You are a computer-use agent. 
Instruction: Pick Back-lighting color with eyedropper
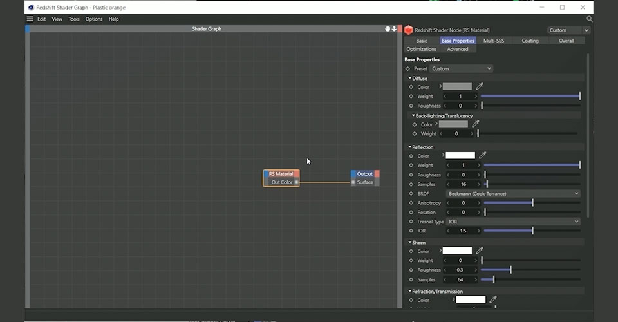[x=476, y=124]
